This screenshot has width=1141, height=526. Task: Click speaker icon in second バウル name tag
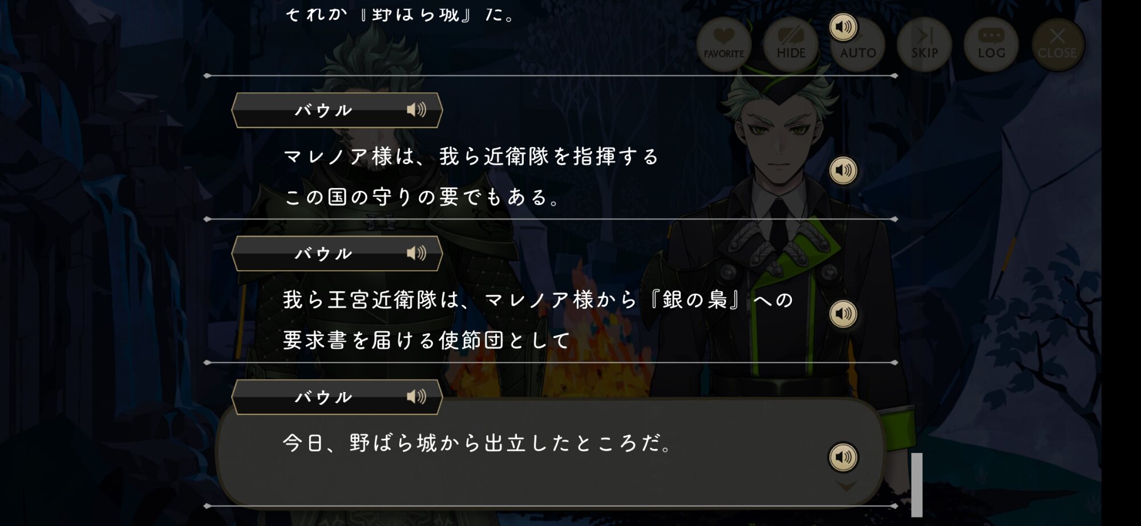416,253
